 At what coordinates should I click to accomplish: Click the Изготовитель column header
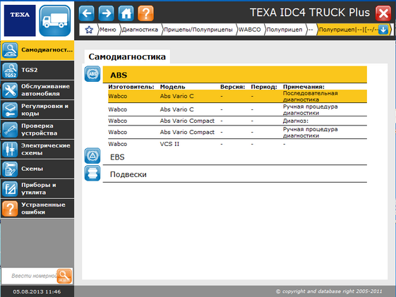click(131, 87)
